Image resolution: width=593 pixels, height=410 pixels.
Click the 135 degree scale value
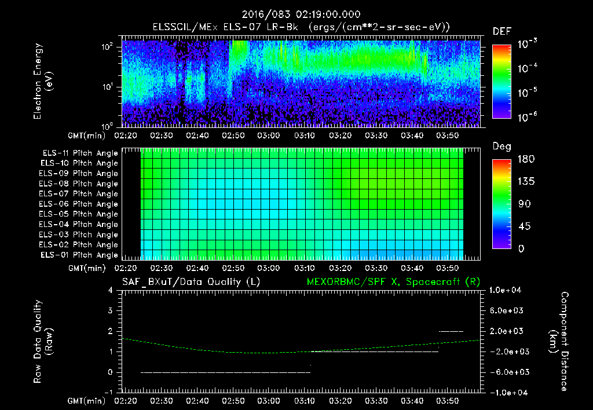tap(526, 182)
